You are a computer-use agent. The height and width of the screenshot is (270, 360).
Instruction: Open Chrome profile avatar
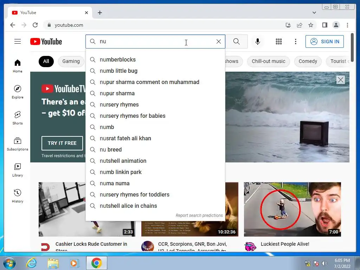336,25
